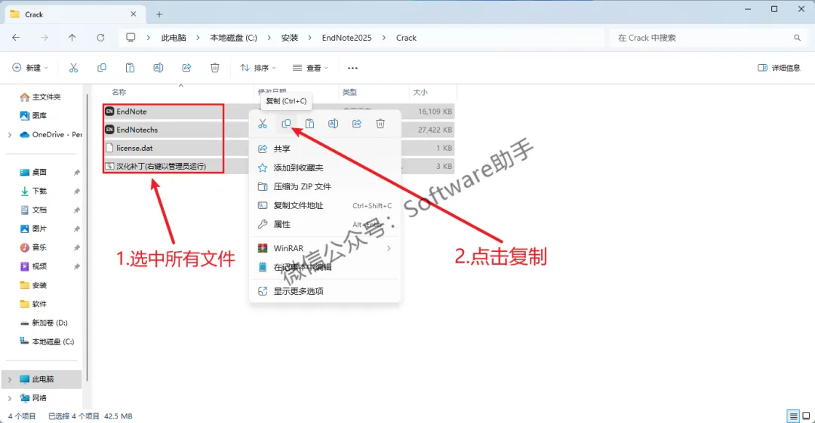Open the 新建 dropdown

[30, 68]
